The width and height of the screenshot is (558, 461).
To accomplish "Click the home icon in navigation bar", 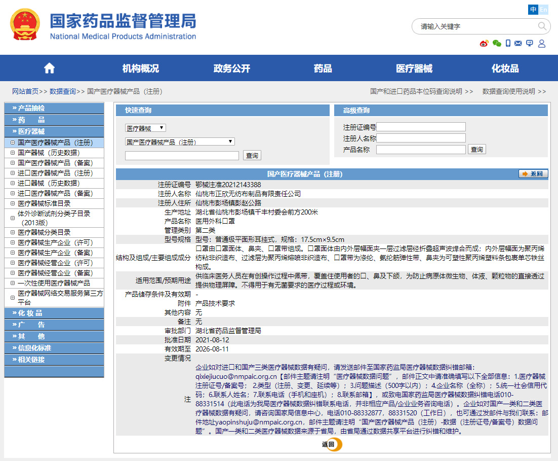I will (x=49, y=67).
